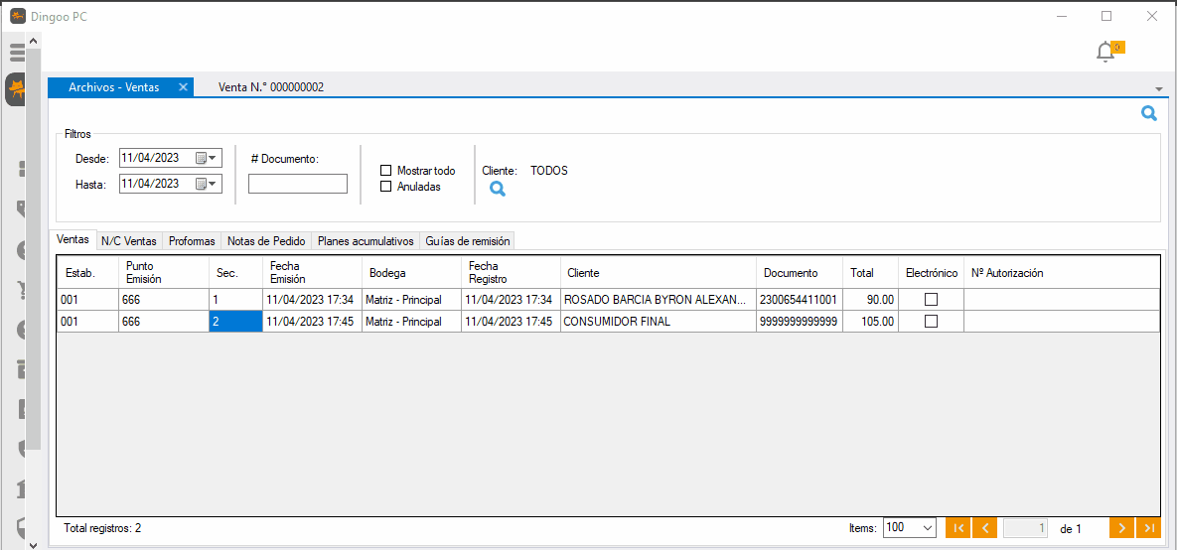Click Fecha Emisión 11/04/2023 17:45 cell

point(312,321)
